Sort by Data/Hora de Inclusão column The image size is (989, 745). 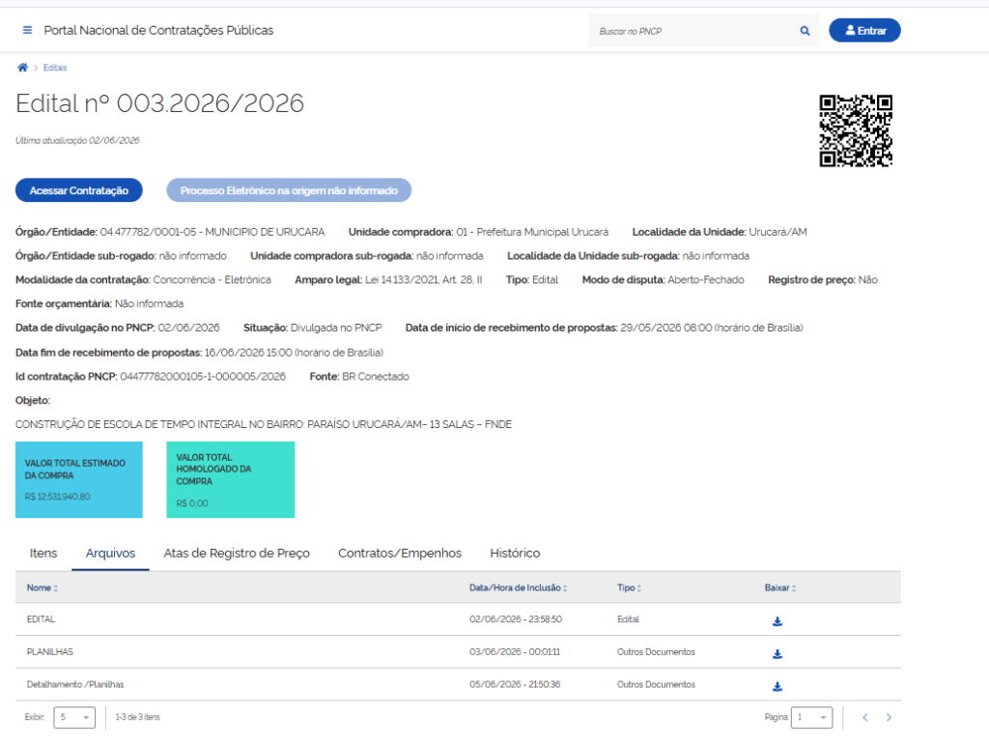(x=518, y=587)
